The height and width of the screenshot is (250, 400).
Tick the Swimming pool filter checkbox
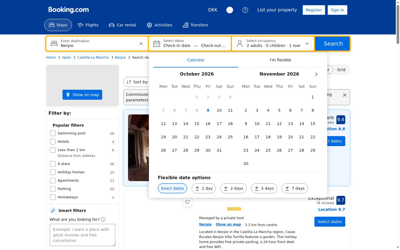53,133
